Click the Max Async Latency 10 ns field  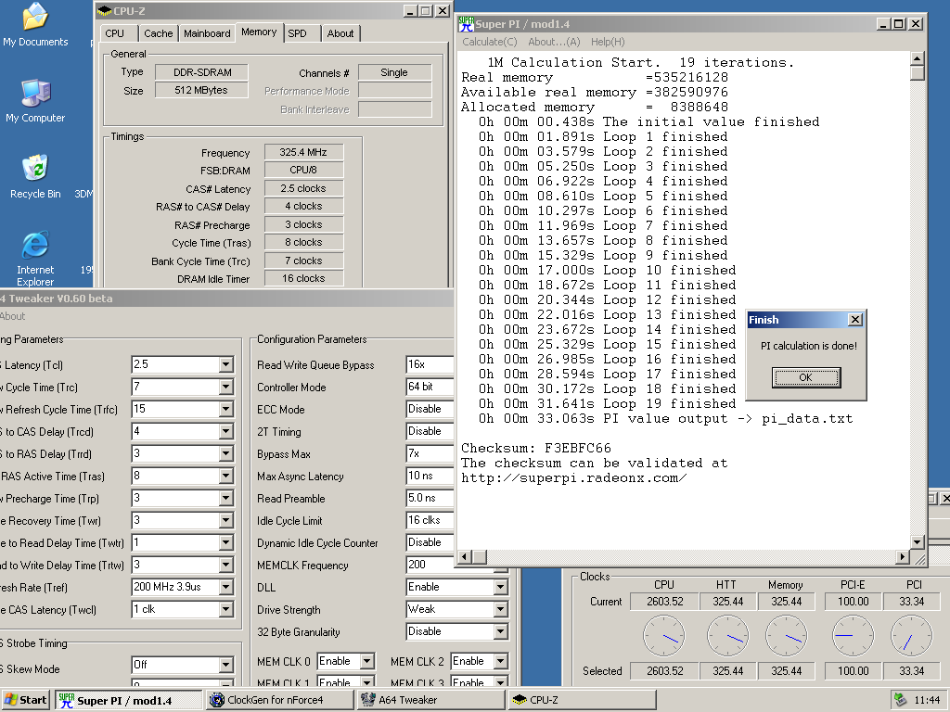point(430,477)
